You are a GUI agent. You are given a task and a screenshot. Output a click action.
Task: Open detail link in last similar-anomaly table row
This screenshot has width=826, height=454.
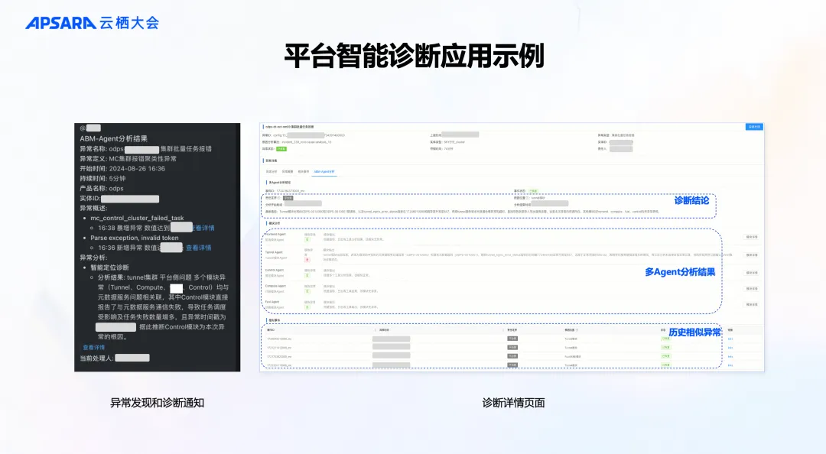click(x=730, y=365)
